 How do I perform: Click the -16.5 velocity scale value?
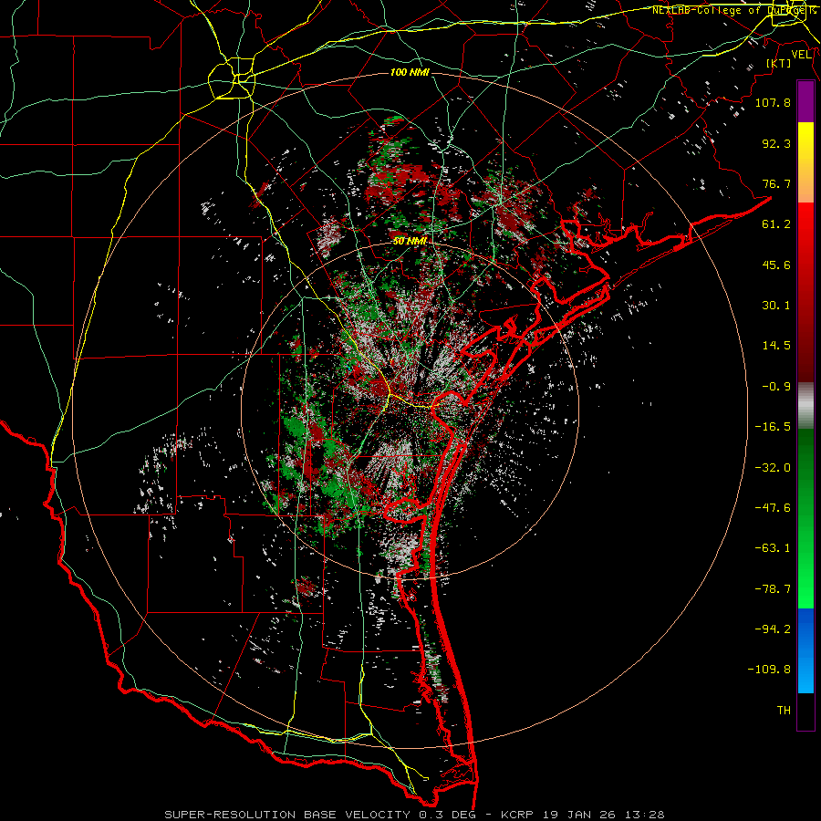click(x=773, y=427)
